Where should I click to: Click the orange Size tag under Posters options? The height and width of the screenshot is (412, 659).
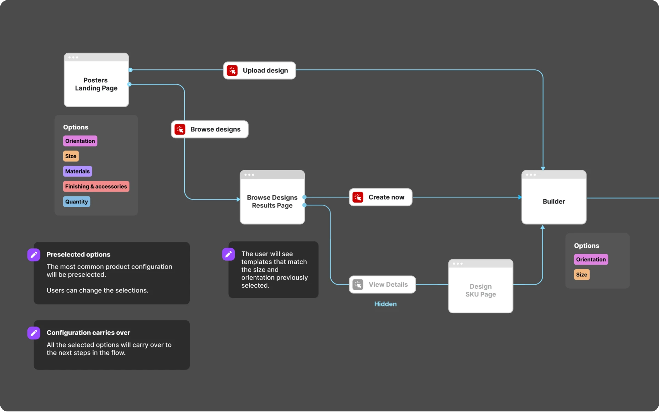pyautogui.click(x=71, y=156)
